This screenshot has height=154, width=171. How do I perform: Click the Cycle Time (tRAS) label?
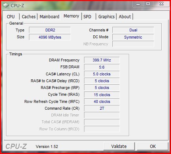[64, 95]
